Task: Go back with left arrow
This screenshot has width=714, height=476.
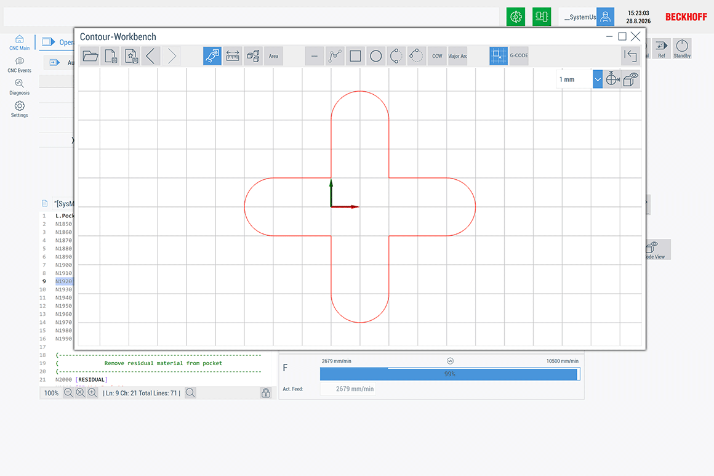Action: click(151, 56)
